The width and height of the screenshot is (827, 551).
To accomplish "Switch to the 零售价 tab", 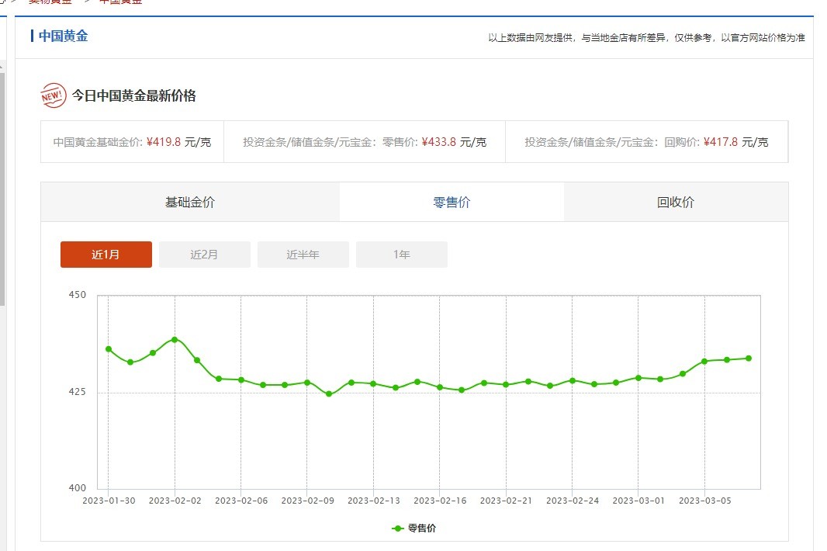I will pyautogui.click(x=452, y=202).
